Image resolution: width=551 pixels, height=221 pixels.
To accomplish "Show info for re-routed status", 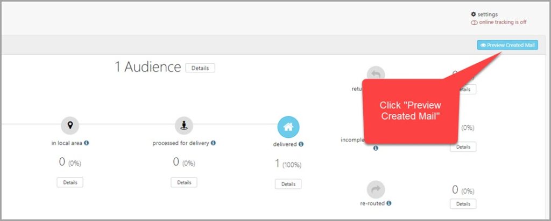I will click(x=389, y=203).
